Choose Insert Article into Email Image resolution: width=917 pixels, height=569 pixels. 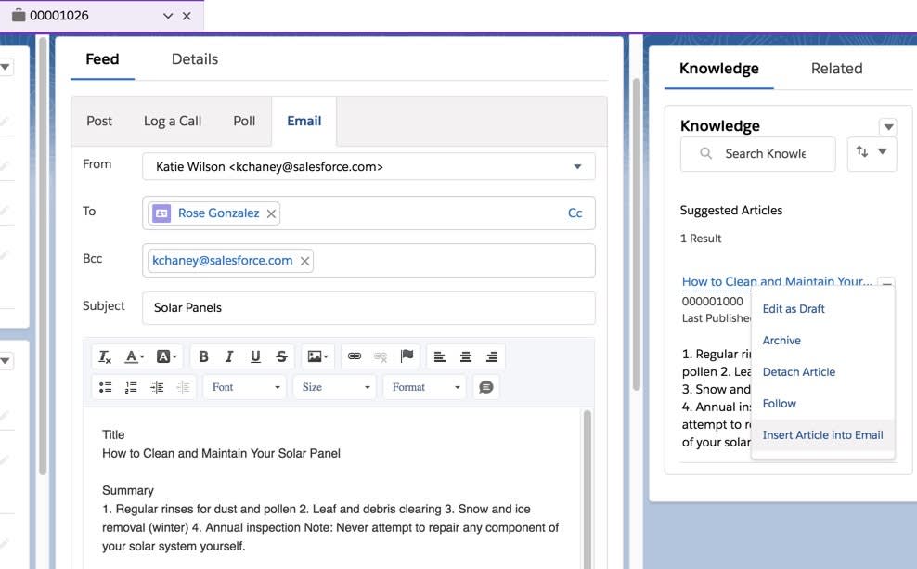tap(823, 435)
